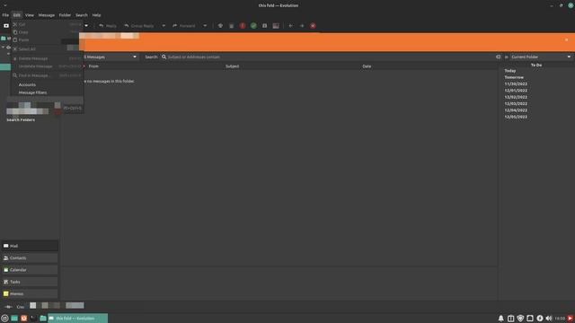This screenshot has width=575, height=323.
Task: Switch to Memos view
Action: pyautogui.click(x=30, y=293)
